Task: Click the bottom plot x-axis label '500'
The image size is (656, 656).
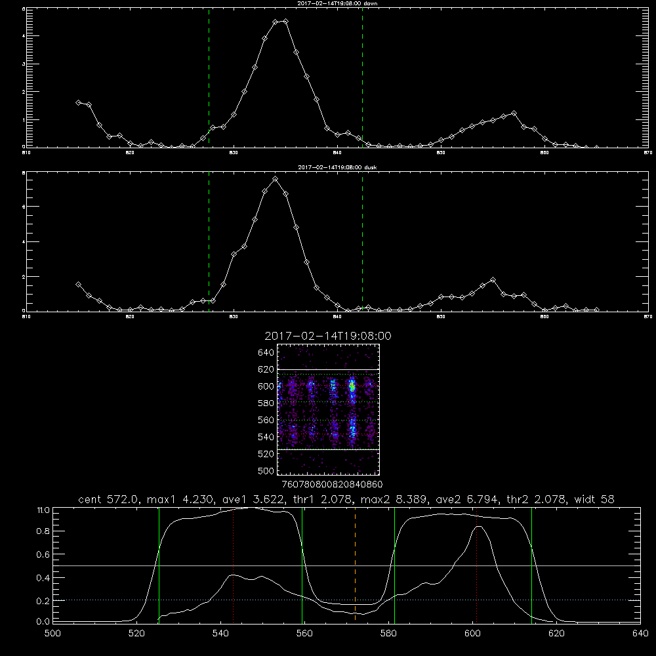Action: 52,634
